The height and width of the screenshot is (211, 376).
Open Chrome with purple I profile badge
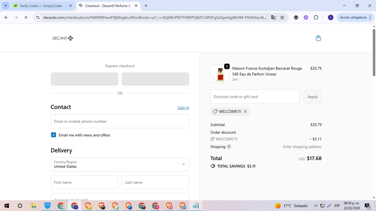(75, 206)
